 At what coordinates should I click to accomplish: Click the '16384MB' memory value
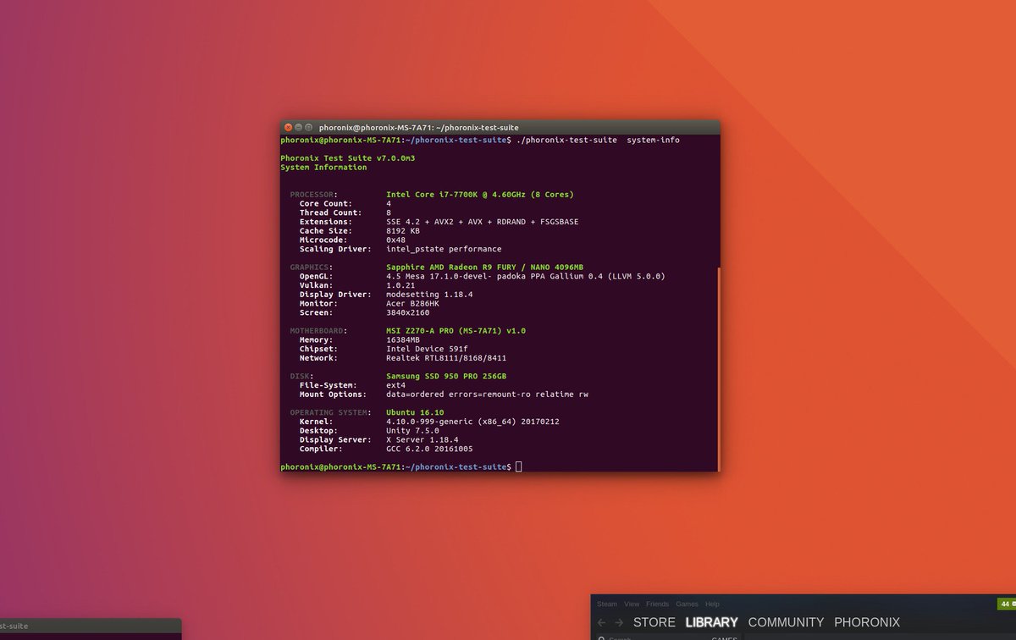[403, 339]
